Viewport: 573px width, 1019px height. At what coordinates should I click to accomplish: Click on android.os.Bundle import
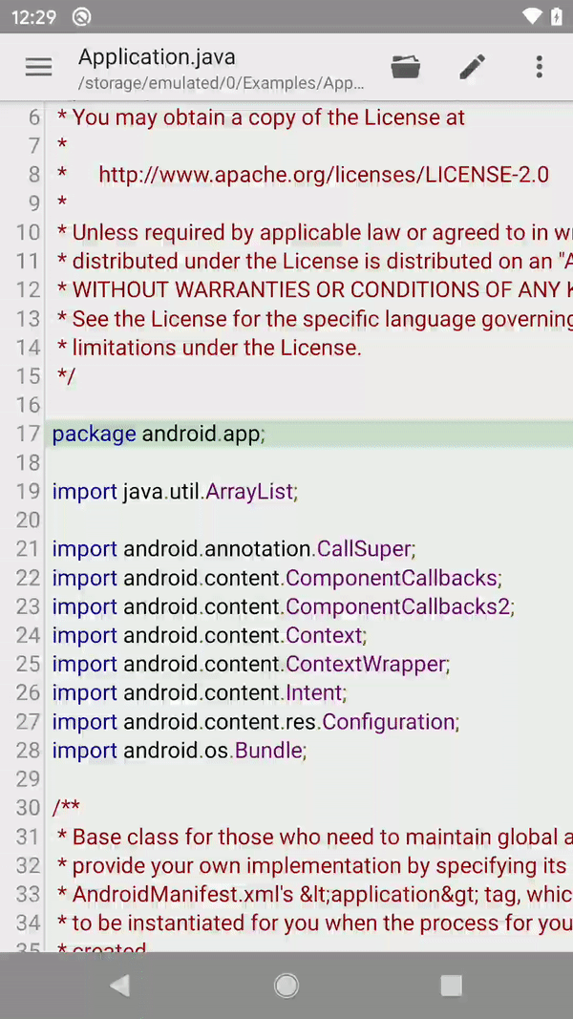[214, 751]
